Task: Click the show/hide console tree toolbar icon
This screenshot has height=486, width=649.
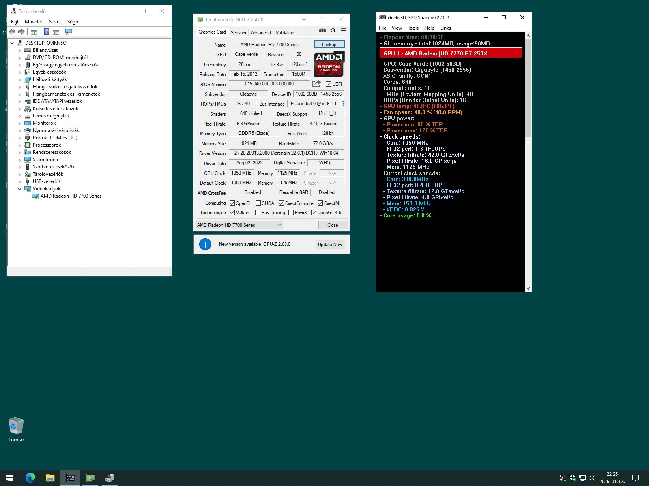Action: coord(34,32)
